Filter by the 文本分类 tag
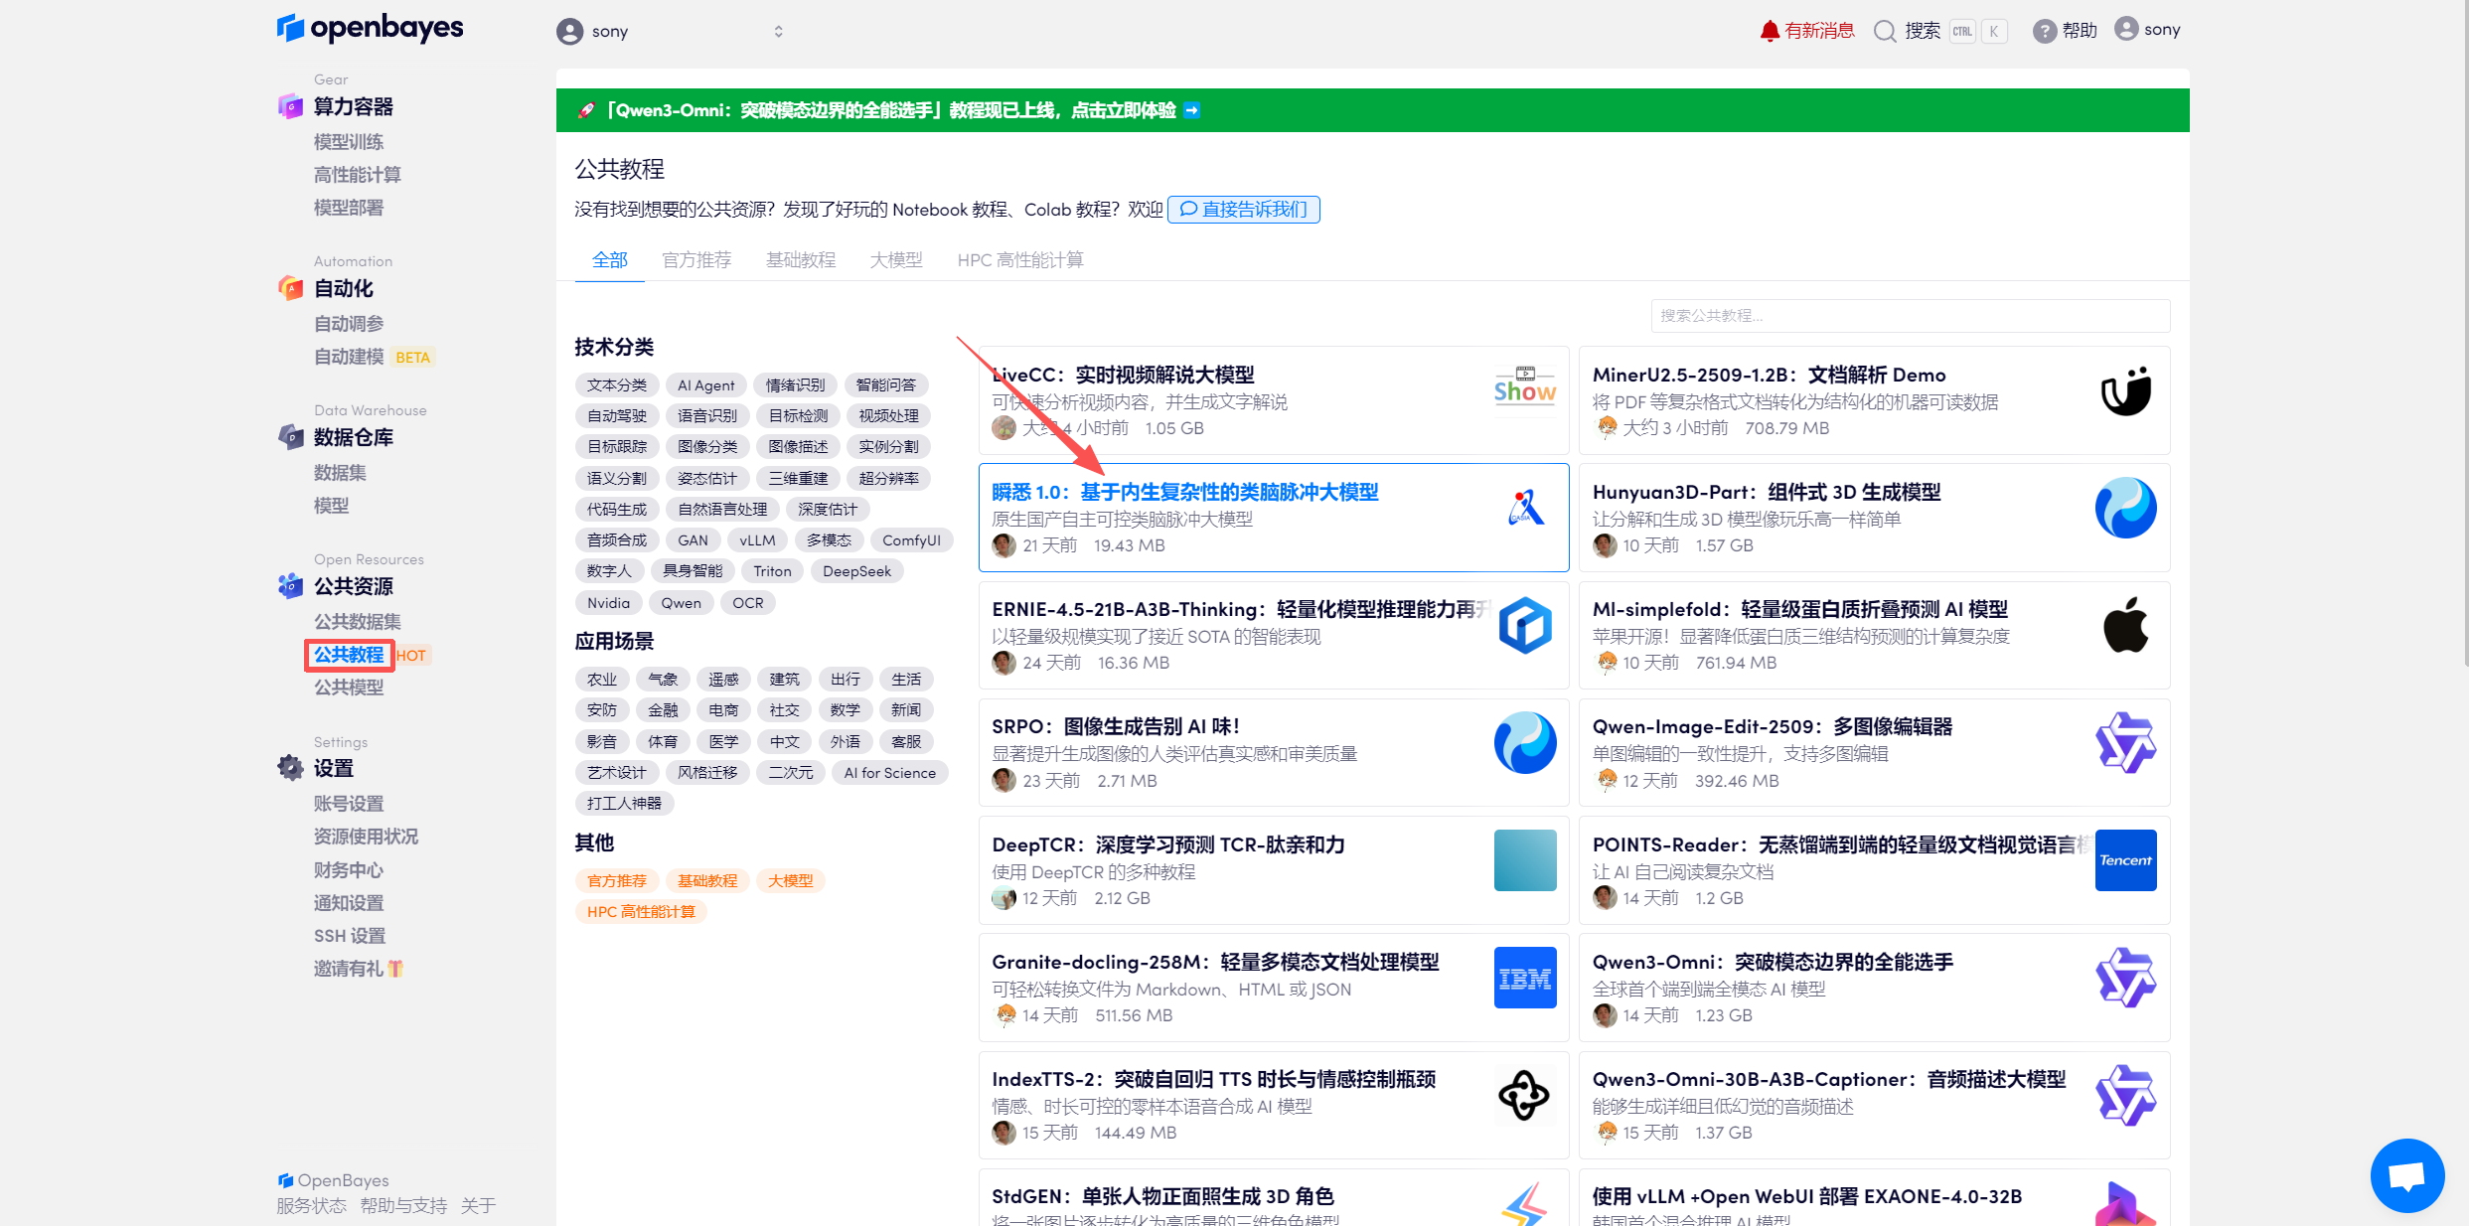Screen dimensions: 2469x1226 pos(617,385)
